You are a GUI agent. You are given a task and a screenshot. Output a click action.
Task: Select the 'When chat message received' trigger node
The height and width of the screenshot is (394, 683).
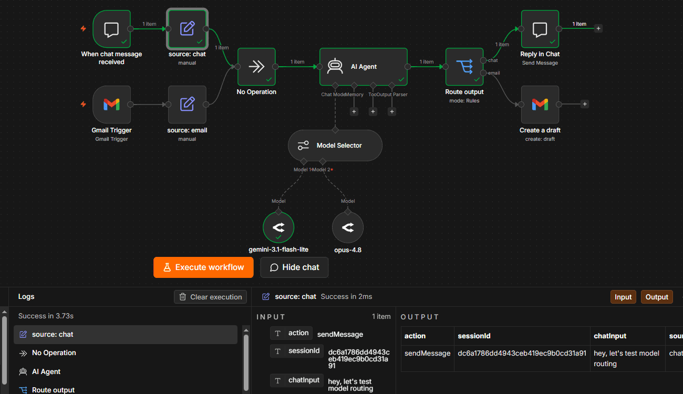tap(111, 29)
